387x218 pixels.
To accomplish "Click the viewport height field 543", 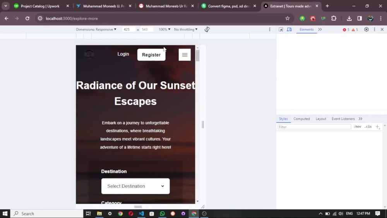I will click(x=147, y=29).
